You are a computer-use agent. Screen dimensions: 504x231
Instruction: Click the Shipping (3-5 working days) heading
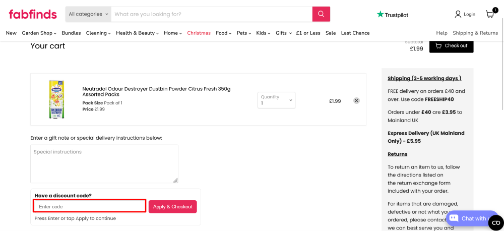click(424, 78)
